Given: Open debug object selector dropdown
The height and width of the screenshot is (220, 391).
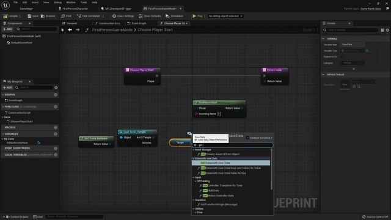Looking at the screenshot, I should click(225, 16).
